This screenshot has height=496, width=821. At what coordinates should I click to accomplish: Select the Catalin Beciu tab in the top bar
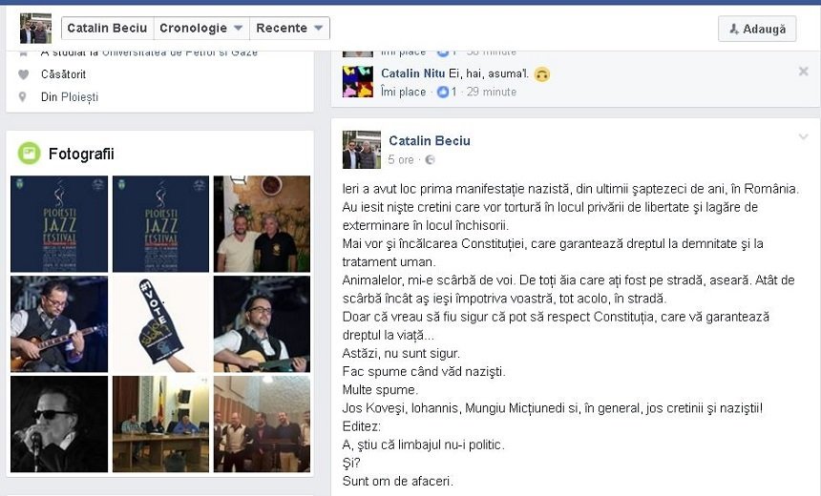point(107,29)
